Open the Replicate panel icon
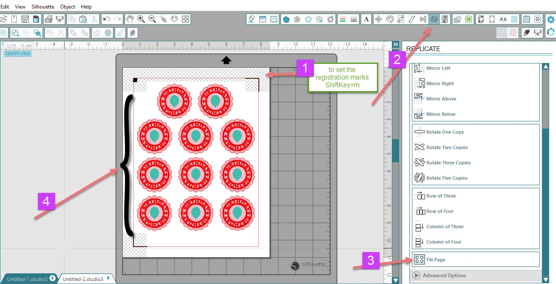This screenshot has height=284, width=556. click(x=434, y=19)
